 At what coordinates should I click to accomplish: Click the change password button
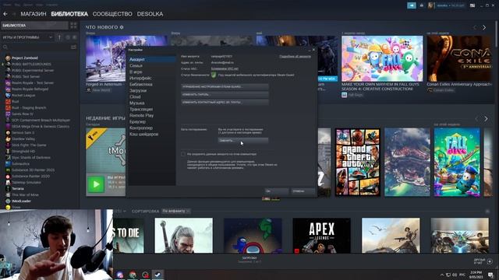pyautogui.click(x=225, y=95)
